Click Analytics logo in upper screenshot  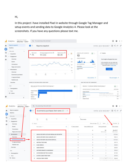(x=6, y=41)
